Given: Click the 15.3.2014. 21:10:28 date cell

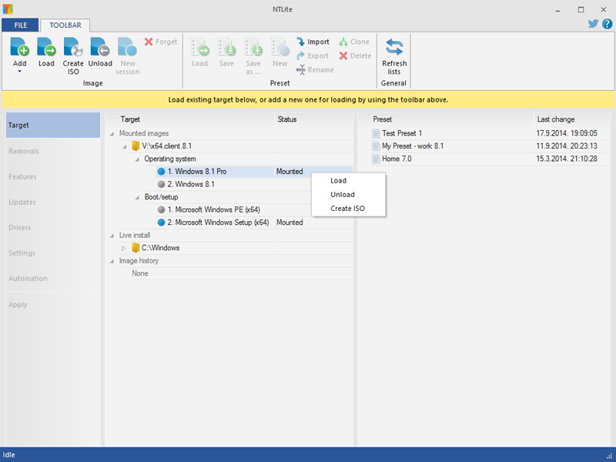Looking at the screenshot, I should pyautogui.click(x=567, y=159).
